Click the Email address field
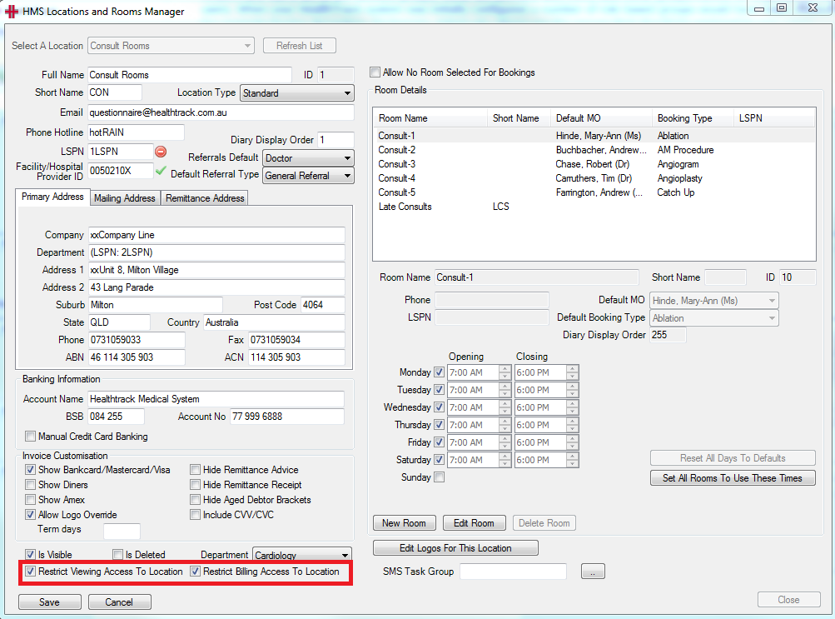Viewport: 835px width, 619px height. [x=221, y=112]
